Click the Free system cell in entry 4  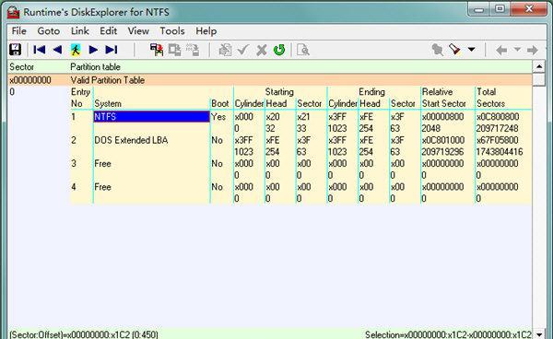(102, 187)
